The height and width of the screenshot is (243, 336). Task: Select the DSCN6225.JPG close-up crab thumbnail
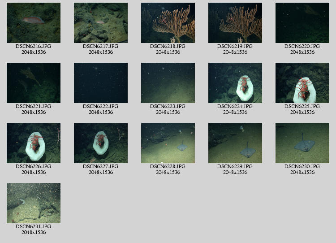point(302,83)
